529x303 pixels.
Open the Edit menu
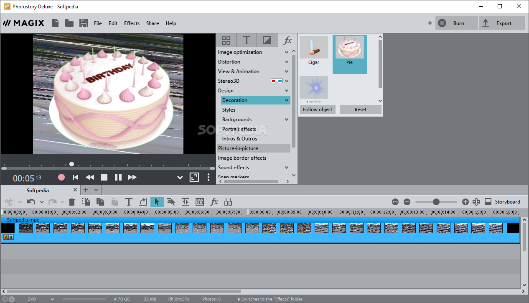pyautogui.click(x=113, y=23)
